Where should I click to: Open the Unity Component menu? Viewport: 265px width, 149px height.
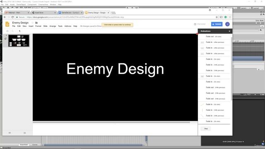pyautogui.click(x=32, y=5)
